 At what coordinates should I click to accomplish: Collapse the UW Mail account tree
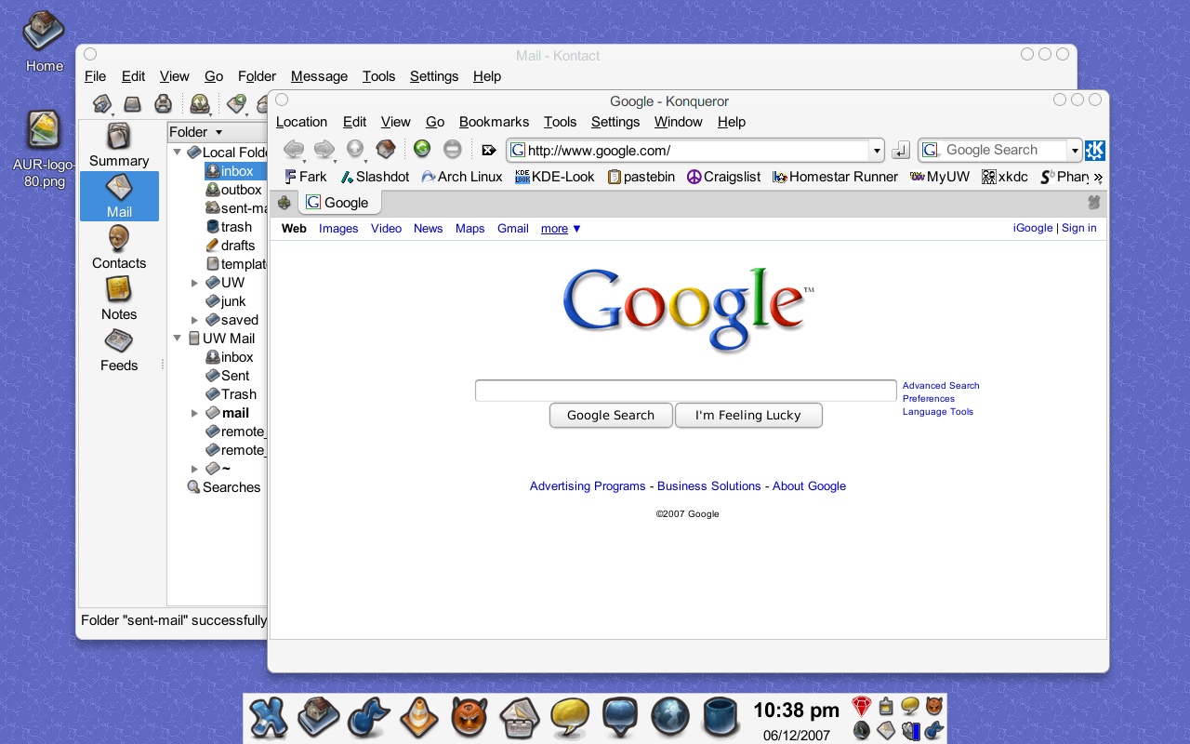(x=177, y=339)
